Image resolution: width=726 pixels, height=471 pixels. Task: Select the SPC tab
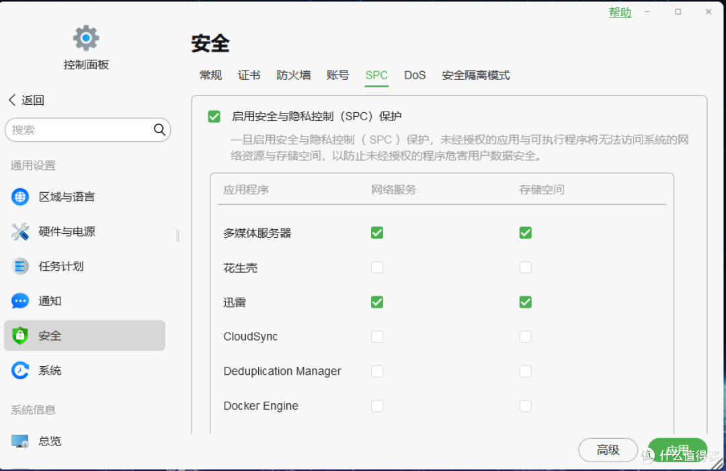(x=376, y=75)
